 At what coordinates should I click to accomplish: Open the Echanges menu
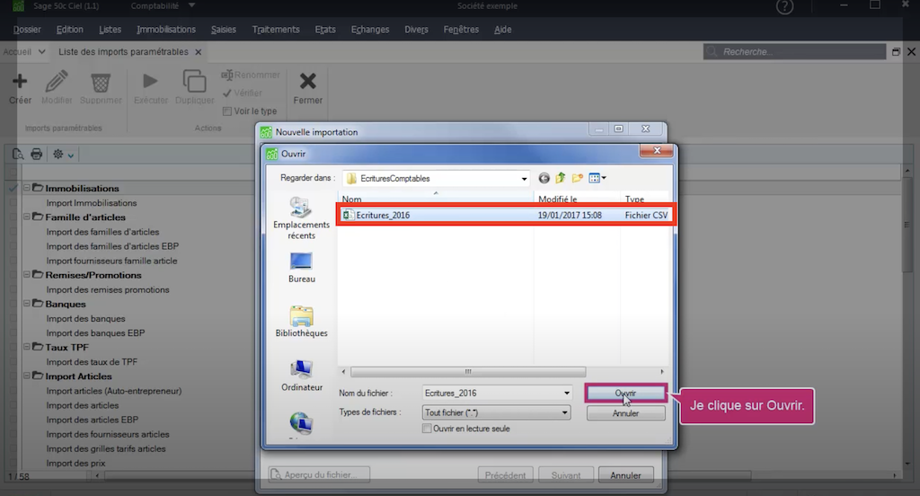coord(369,30)
